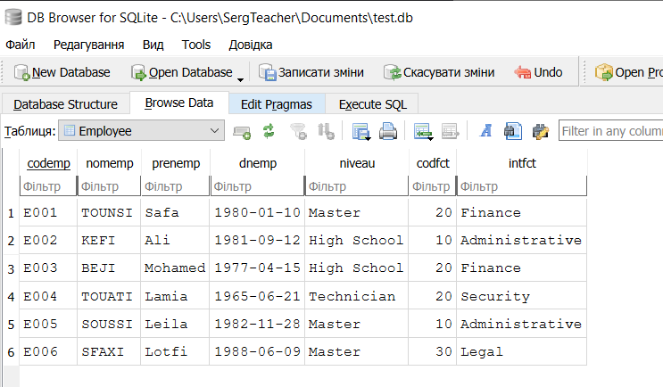Open the Файл menu
Image resolution: width=663 pixels, height=387 pixels.
point(21,45)
